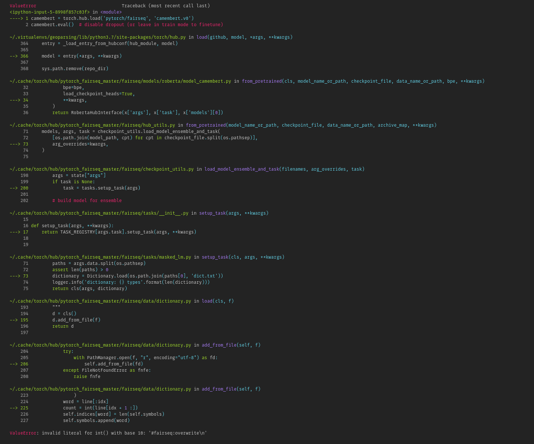Image resolution: width=534 pixels, height=444 pixels.
Task: Click line 194 "d = cls()"
Action: (64, 314)
